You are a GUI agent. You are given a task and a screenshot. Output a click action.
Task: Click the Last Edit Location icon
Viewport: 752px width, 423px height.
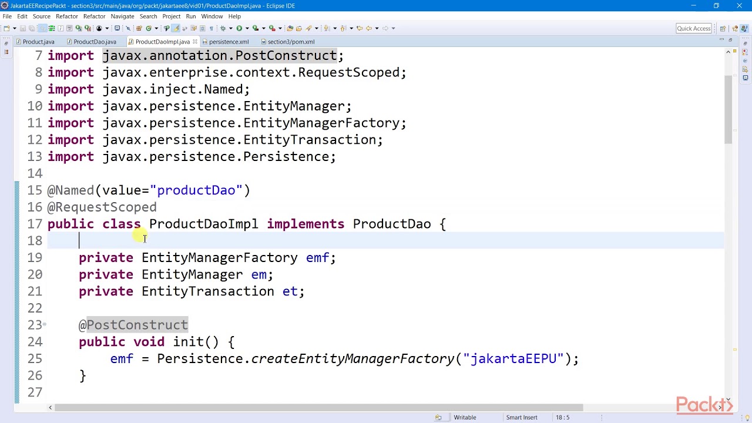pos(360,28)
